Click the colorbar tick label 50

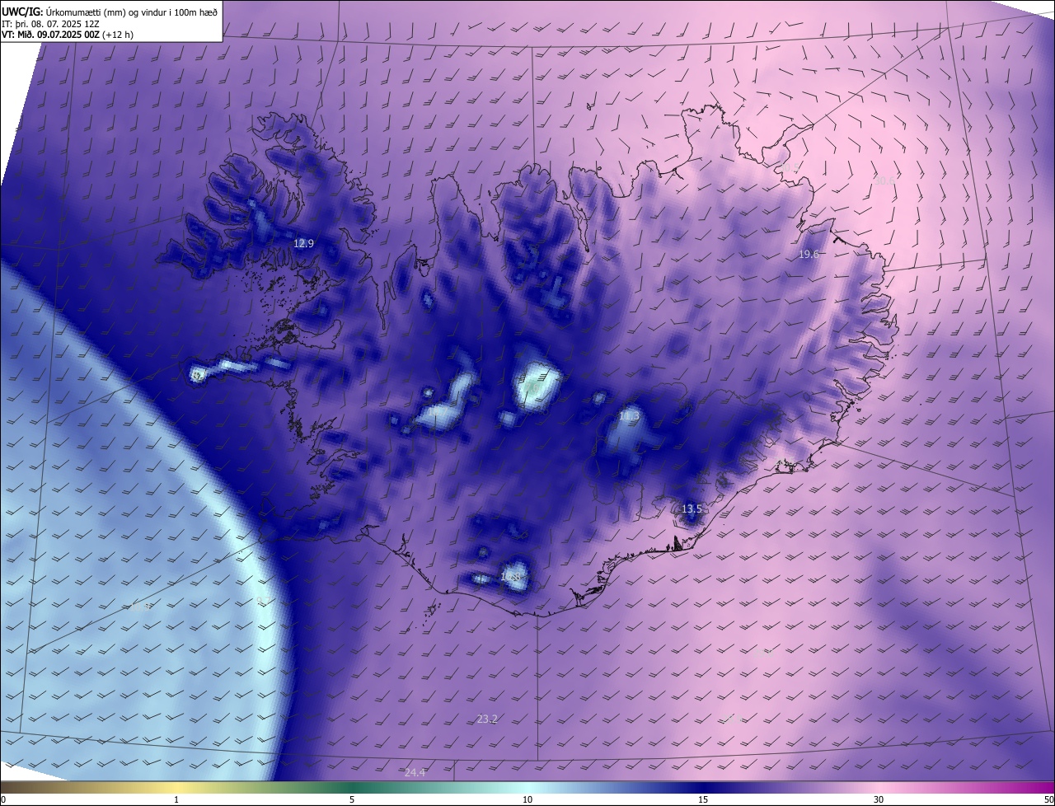tap(1048, 799)
